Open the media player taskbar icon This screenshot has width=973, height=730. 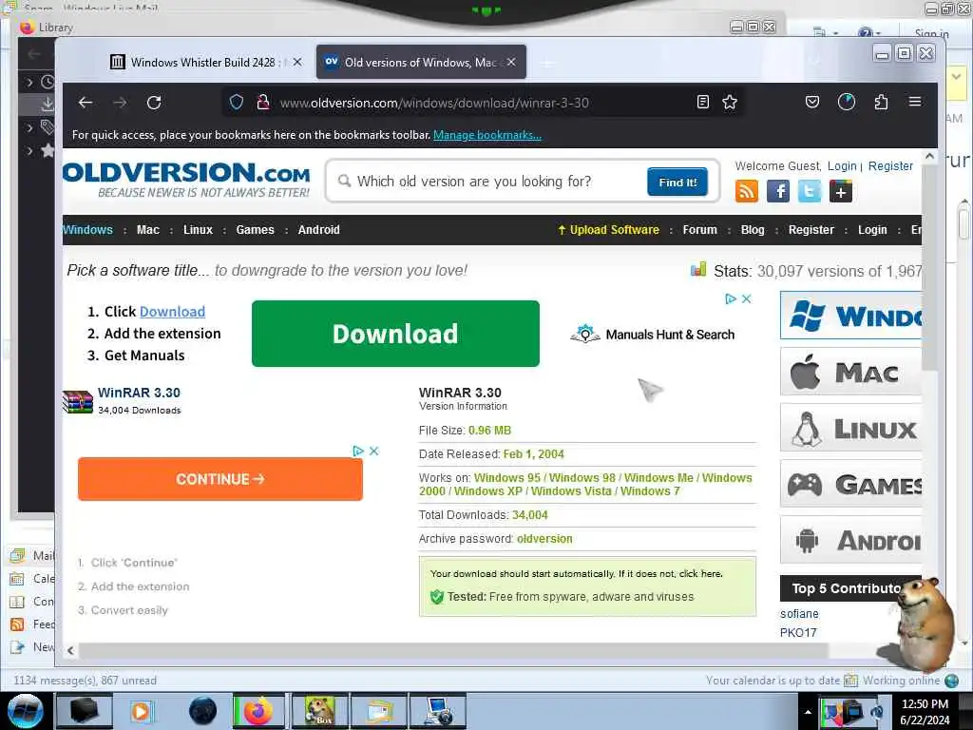point(141,711)
